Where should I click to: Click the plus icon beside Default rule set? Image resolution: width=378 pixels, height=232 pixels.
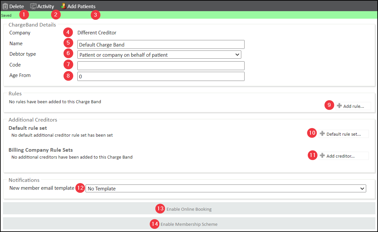click(x=322, y=134)
